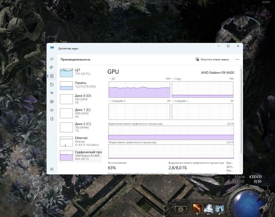Select the Диск 2 (C:) entry
This screenshot has width=275, height=217.
point(80,127)
